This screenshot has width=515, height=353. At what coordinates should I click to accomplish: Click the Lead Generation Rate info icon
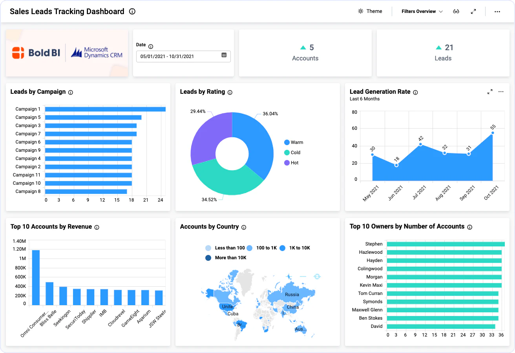coord(415,93)
